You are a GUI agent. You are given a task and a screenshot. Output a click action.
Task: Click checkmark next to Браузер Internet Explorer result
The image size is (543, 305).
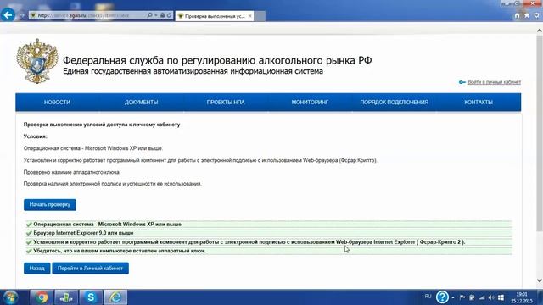click(x=29, y=233)
